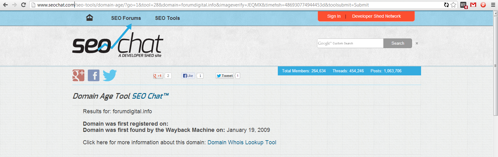Click the browser forward arrow
The width and height of the screenshot is (498, 157).
(14, 5)
